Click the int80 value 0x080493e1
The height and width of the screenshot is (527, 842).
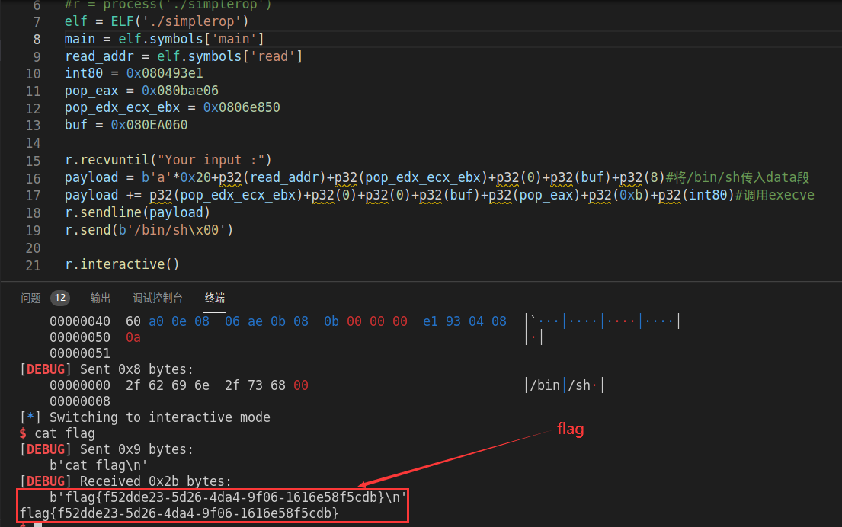point(165,73)
